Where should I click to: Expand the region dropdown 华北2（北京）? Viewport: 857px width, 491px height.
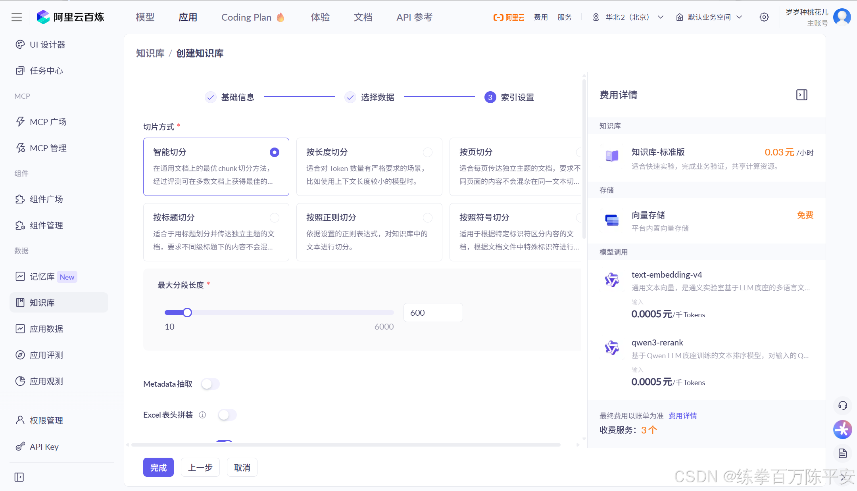(x=628, y=17)
